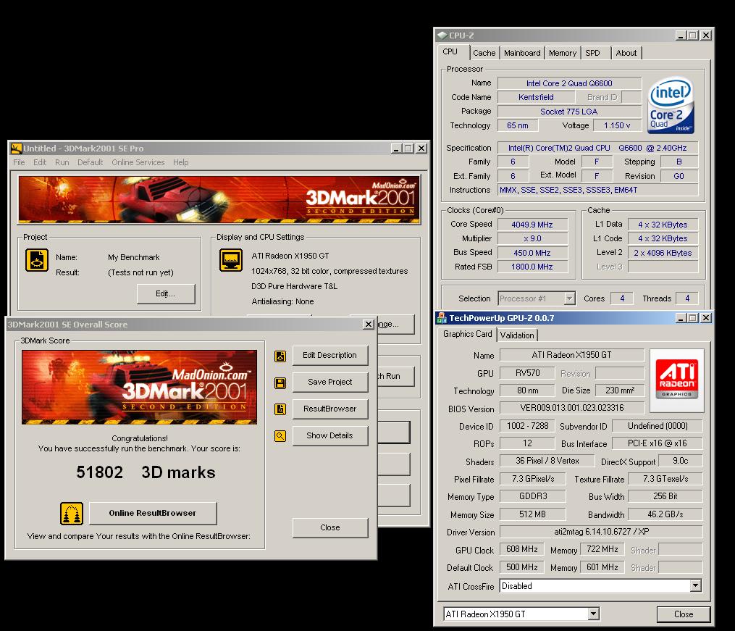
Task: Open the Default menu in 3DMark2001
Action: pos(90,162)
